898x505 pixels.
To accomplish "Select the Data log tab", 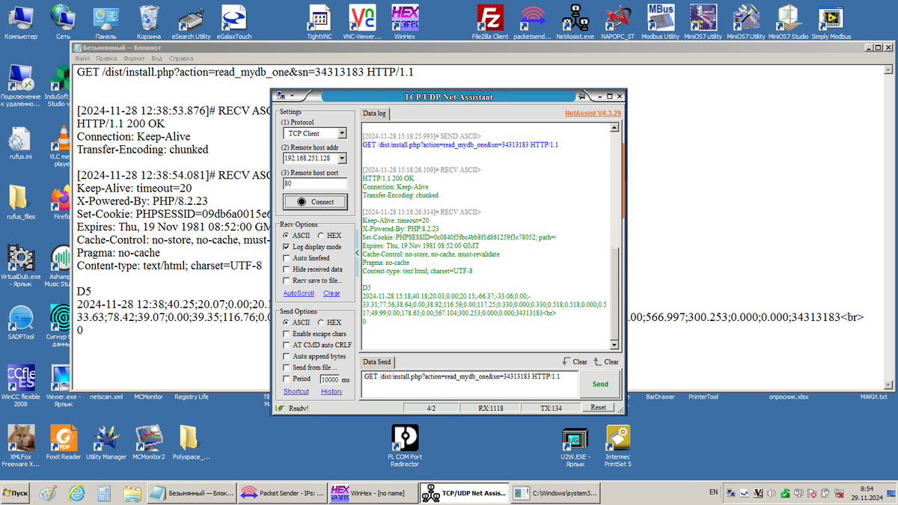I will (x=374, y=114).
